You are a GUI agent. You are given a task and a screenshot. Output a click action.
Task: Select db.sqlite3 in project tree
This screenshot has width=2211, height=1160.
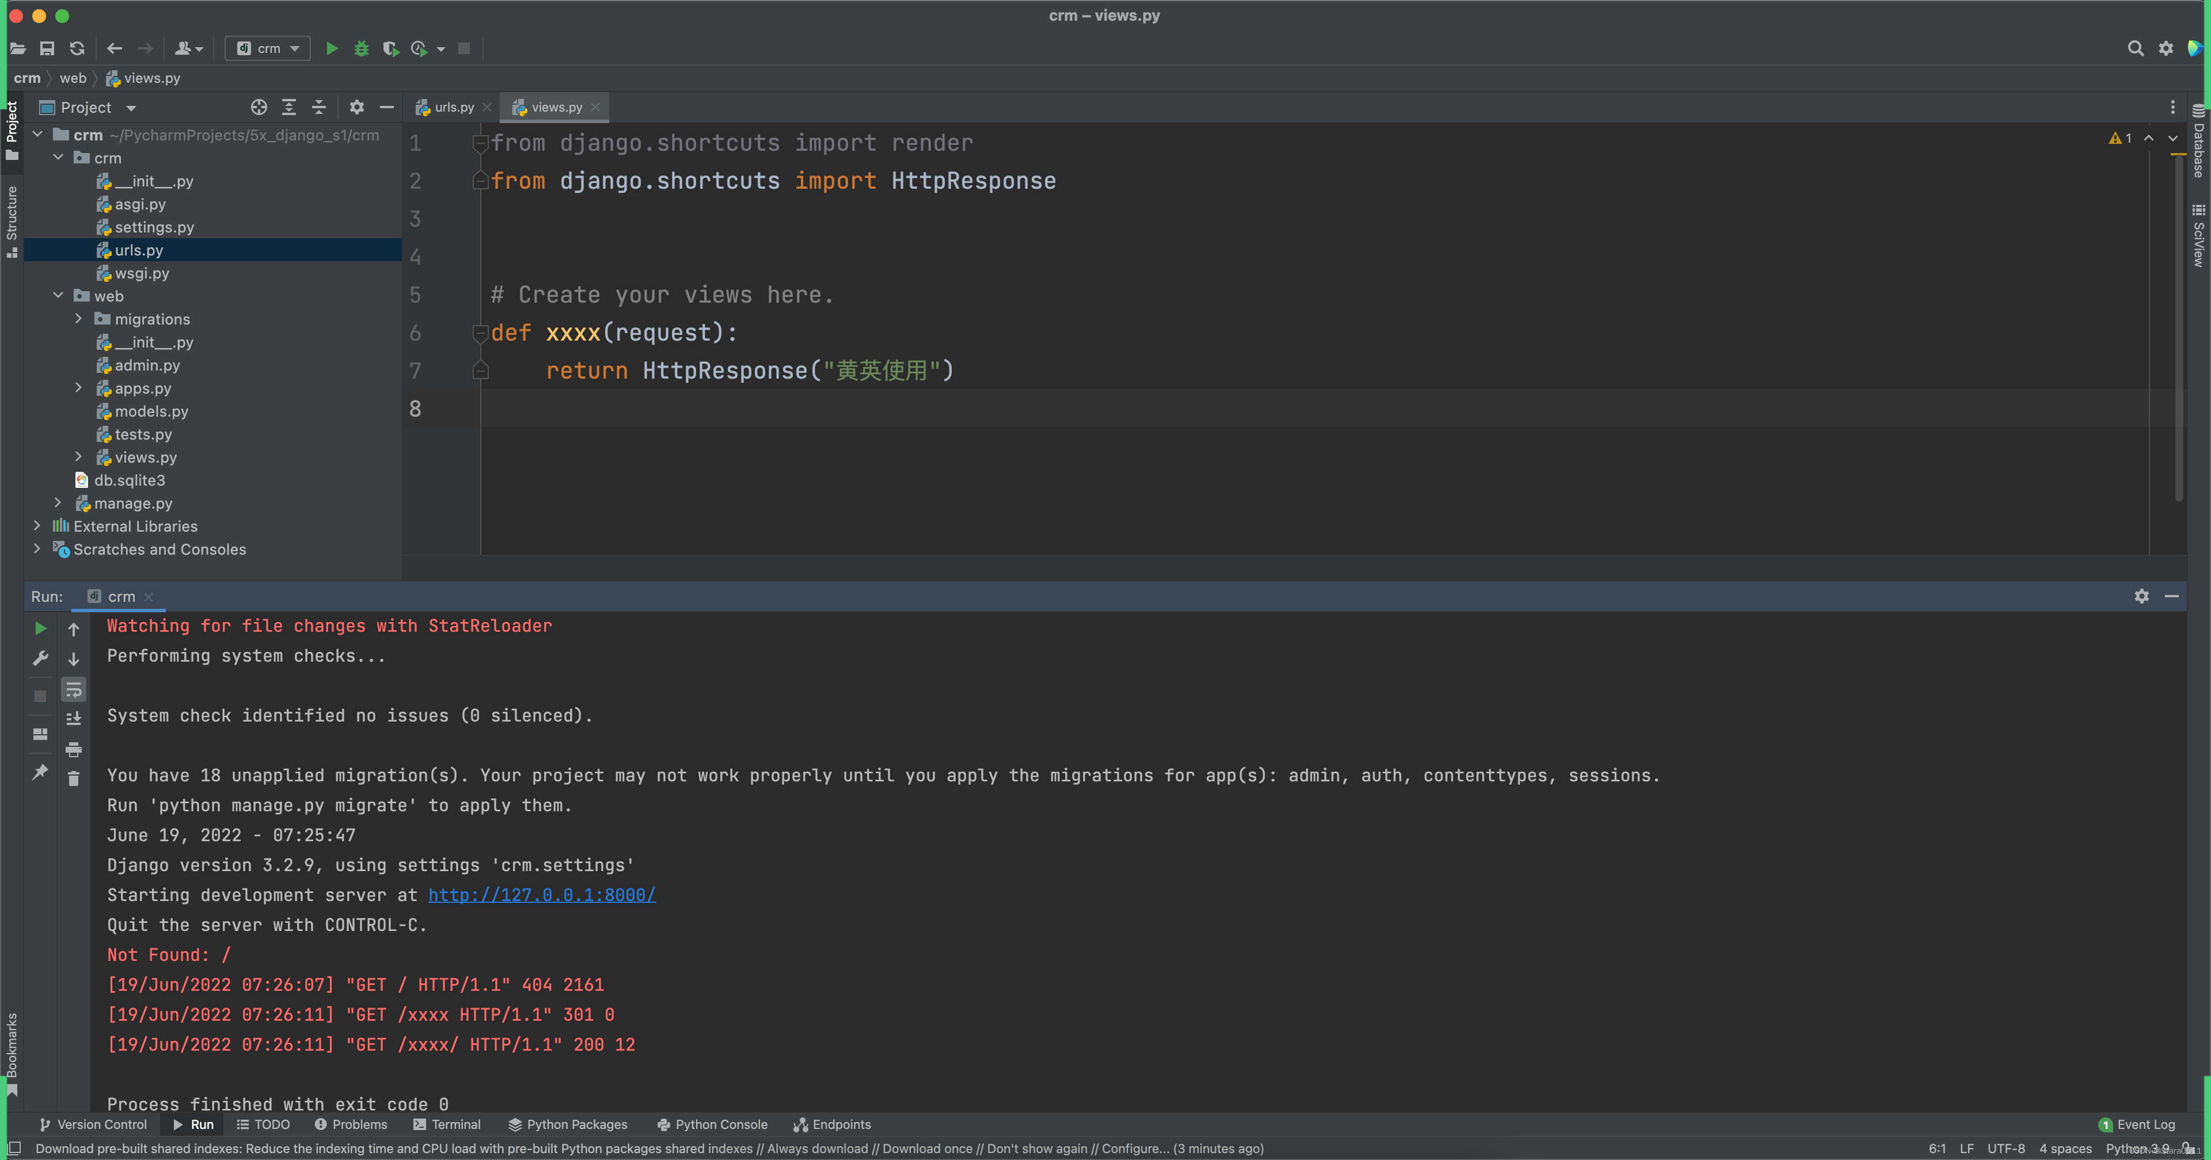pyautogui.click(x=129, y=480)
